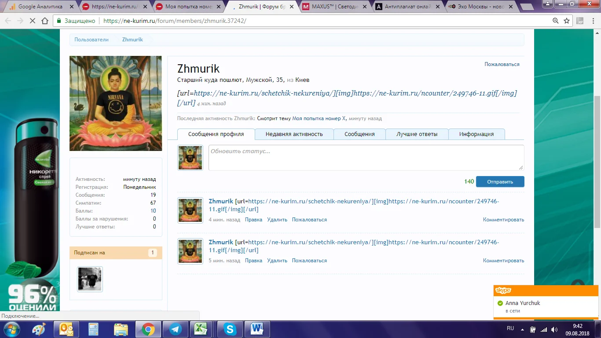Open the Моя попытка номер X thread link
This screenshot has height=338, width=601.
click(x=319, y=118)
